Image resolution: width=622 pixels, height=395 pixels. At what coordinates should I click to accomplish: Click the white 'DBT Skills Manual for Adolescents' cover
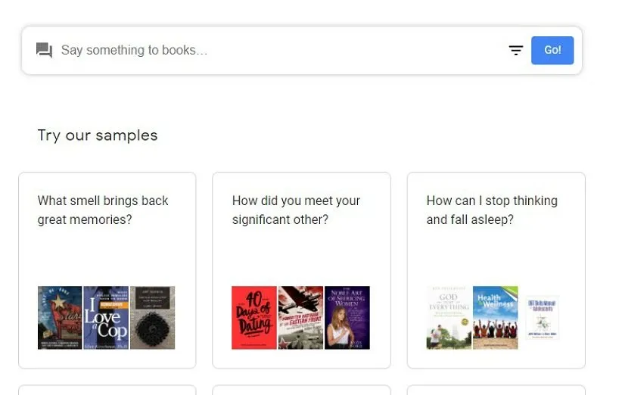coord(542,318)
